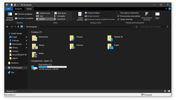Open the Pulpit folder tile
The image size is (176, 100).
(x=113, y=46)
